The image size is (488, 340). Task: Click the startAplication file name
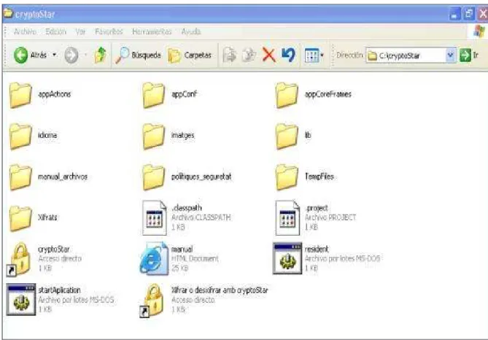tap(59, 290)
